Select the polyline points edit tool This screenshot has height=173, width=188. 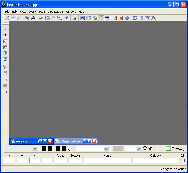click(5, 35)
